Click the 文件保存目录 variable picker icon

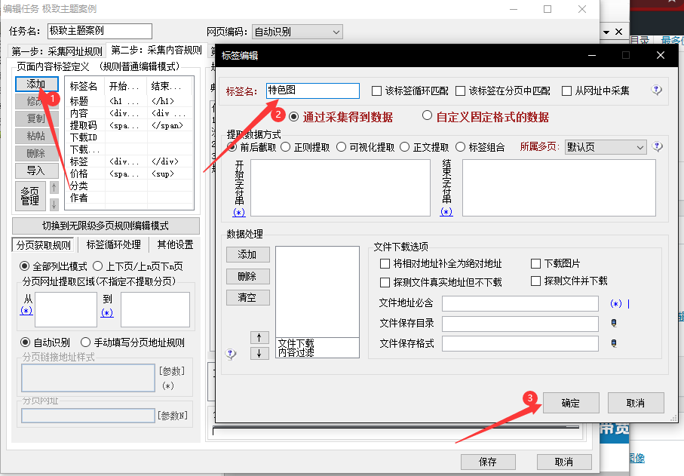(x=614, y=324)
